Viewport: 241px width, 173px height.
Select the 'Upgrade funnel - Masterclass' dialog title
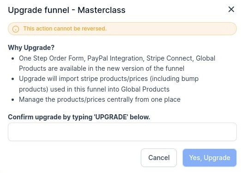pos(66,10)
